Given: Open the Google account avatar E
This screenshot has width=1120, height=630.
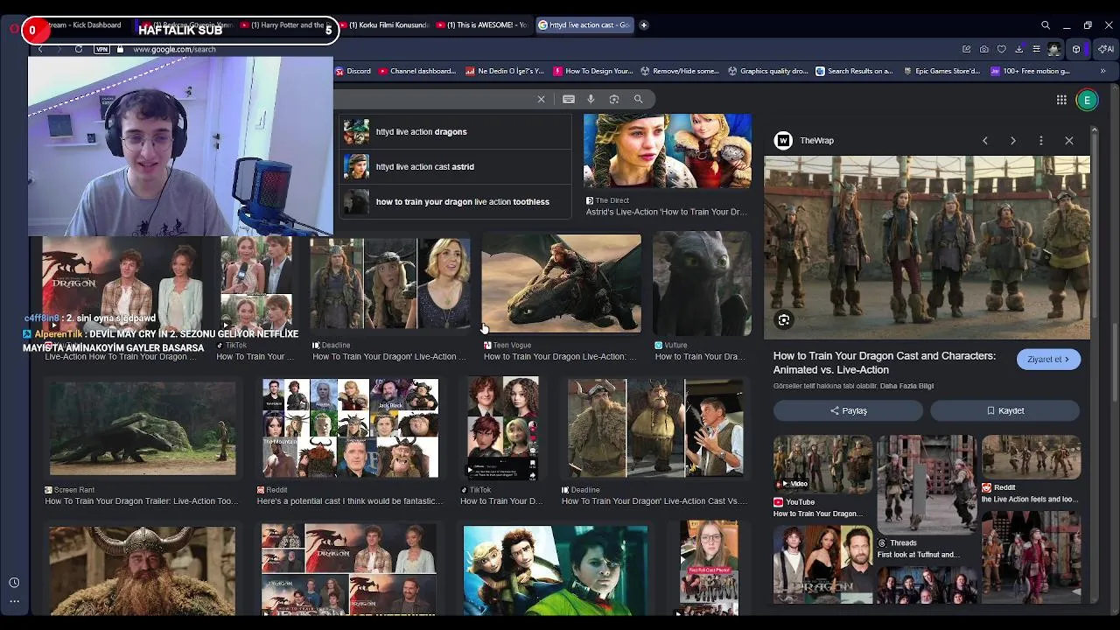Looking at the screenshot, I should point(1087,100).
